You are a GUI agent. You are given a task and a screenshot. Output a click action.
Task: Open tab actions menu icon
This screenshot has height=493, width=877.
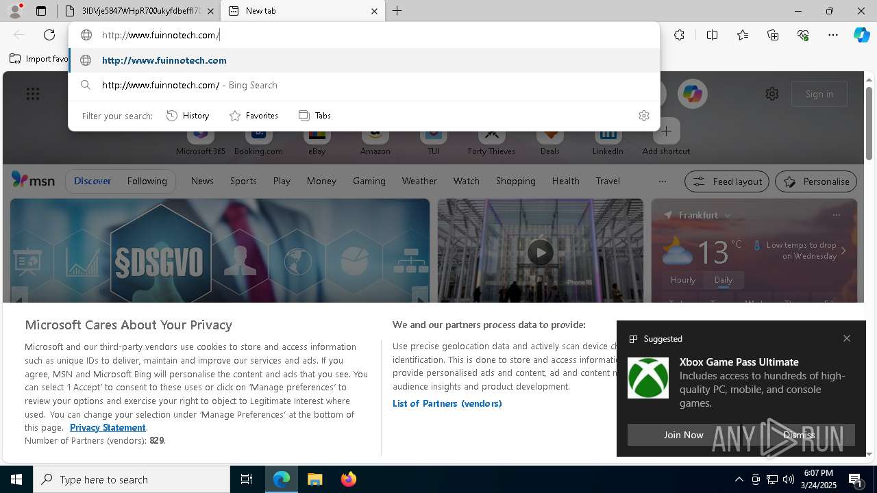pyautogui.click(x=41, y=11)
